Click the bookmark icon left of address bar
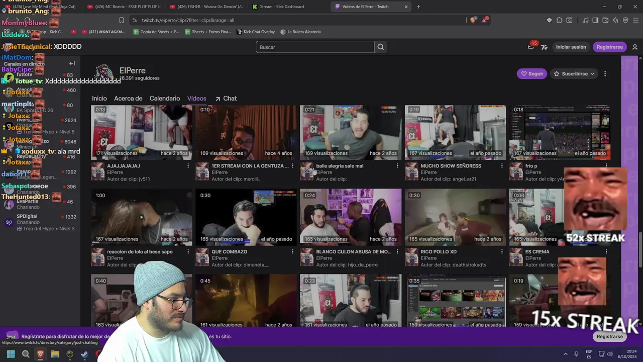This screenshot has height=362, width=643. pos(122,20)
